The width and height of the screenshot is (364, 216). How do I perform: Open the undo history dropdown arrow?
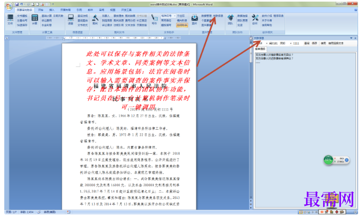[x=24, y=4]
